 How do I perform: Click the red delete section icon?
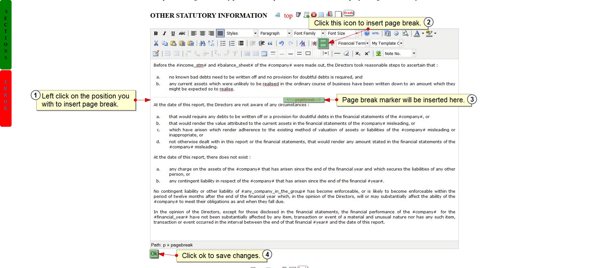[314, 15]
